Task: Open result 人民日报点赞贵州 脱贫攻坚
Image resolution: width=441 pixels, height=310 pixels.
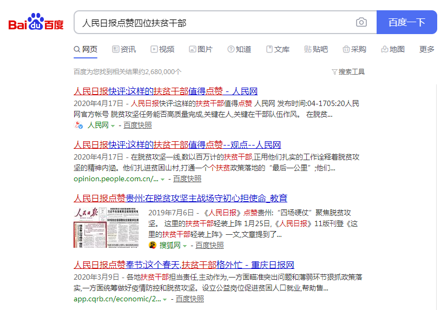Action: point(181,198)
